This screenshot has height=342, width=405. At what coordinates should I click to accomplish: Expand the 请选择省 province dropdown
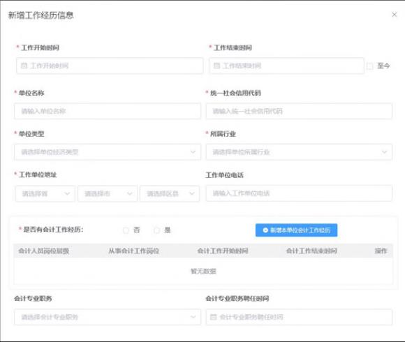coord(45,193)
